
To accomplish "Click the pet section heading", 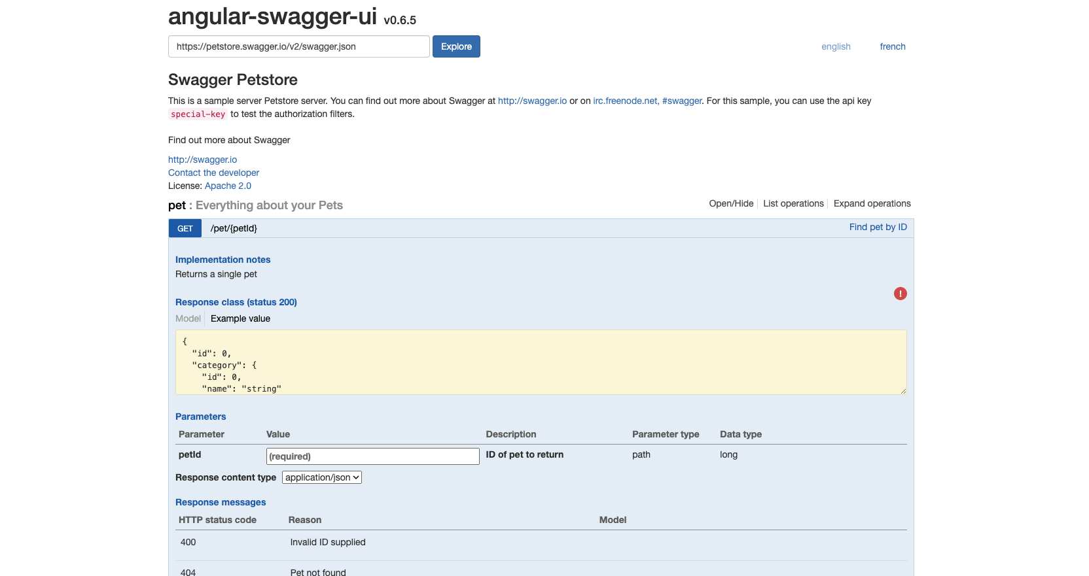I will click(177, 205).
